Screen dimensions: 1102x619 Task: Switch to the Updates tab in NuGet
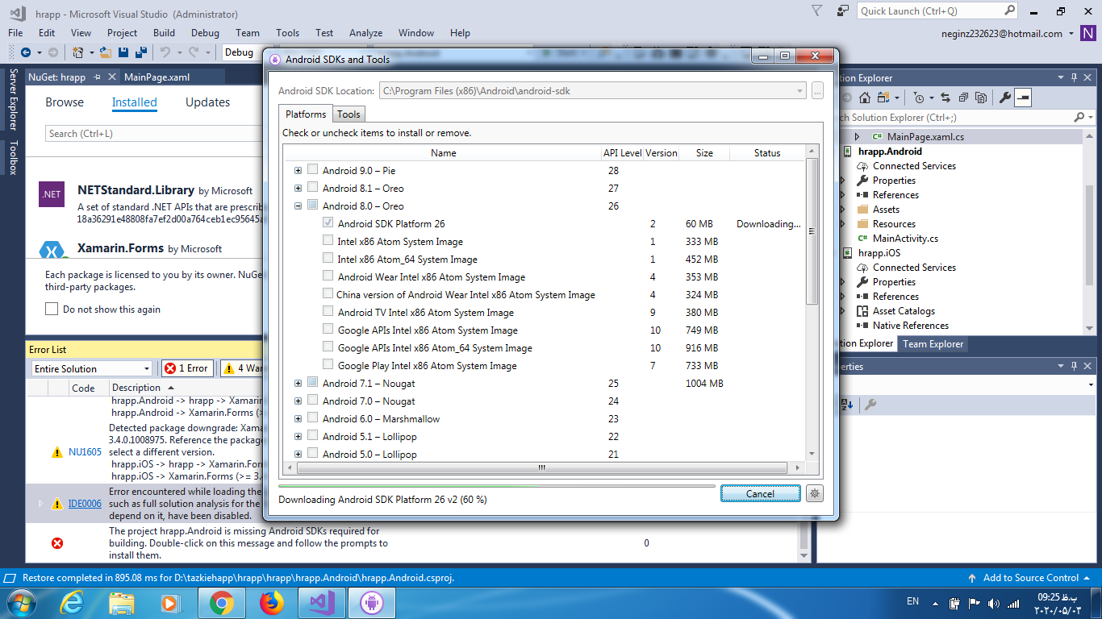pos(208,102)
